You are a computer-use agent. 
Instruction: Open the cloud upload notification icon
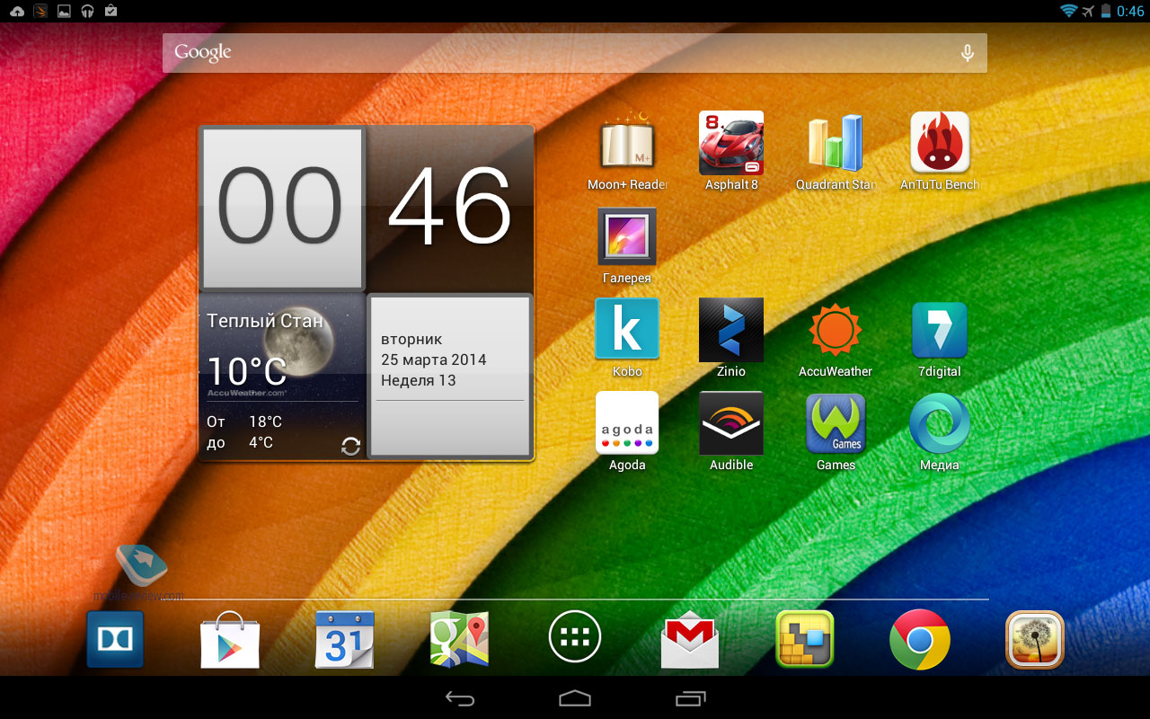(17, 11)
